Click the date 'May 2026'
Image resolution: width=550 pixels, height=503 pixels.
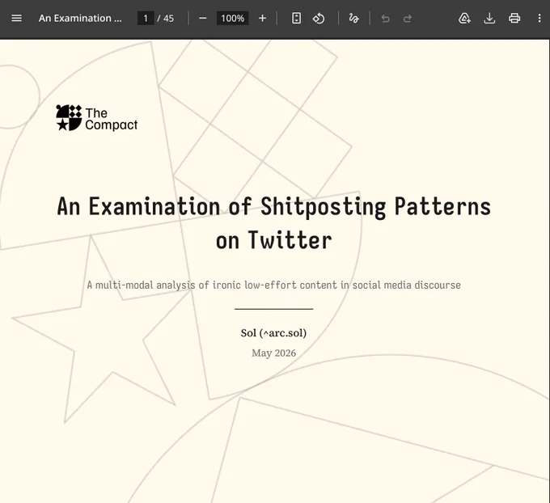pyautogui.click(x=273, y=353)
